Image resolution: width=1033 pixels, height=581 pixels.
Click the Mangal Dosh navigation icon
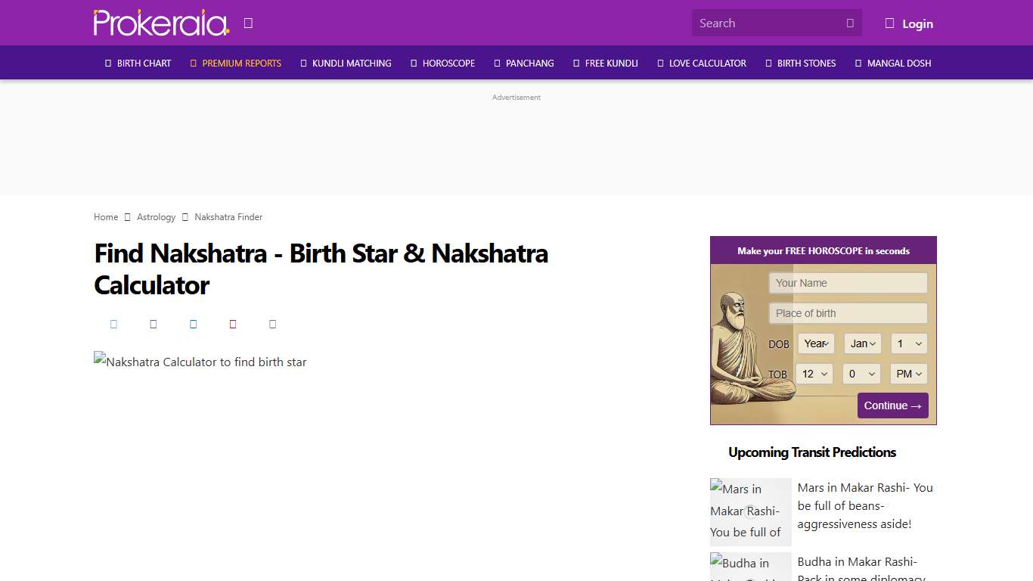pos(857,63)
